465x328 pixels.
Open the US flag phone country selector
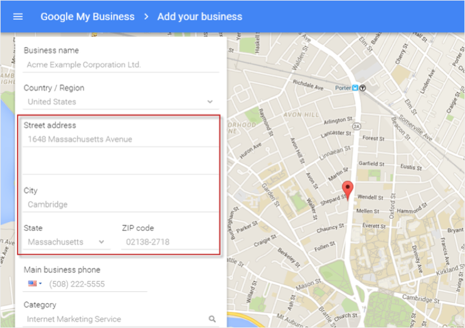(35, 284)
